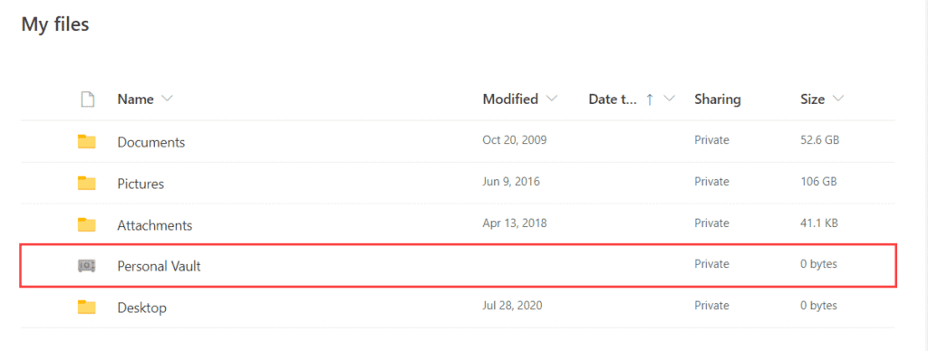
Task: Click the Sharing column header
Action: pos(718,100)
